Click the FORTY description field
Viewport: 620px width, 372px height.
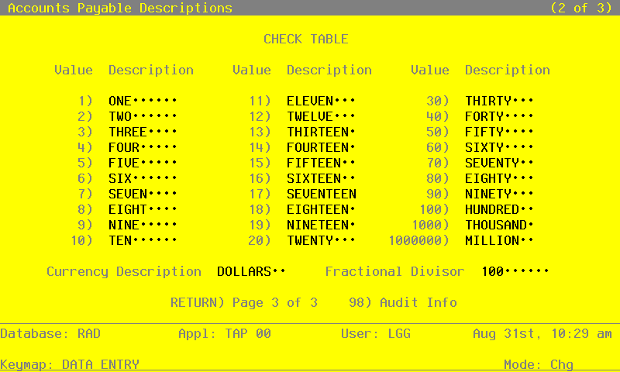(499, 116)
